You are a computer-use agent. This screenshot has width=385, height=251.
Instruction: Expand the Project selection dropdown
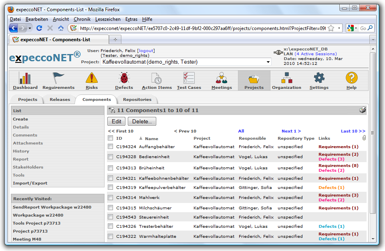(x=268, y=62)
